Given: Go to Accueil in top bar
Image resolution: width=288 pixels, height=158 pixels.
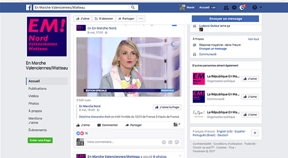Looking at the screenshot, I should pyautogui.click(x=204, y=7).
